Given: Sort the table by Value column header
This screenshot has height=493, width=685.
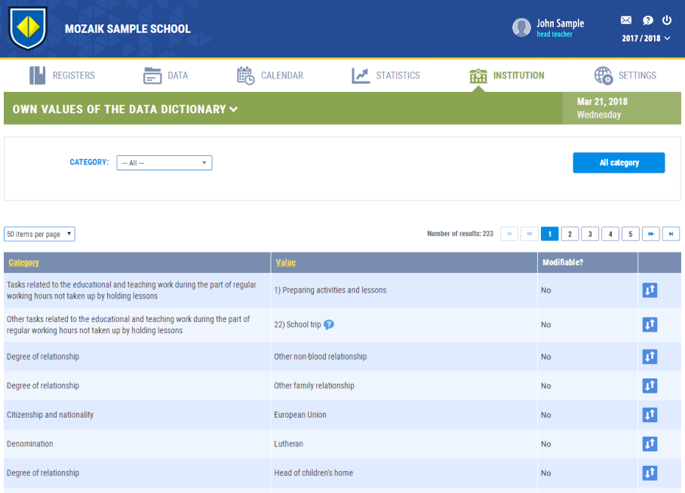Looking at the screenshot, I should pyautogui.click(x=285, y=262).
